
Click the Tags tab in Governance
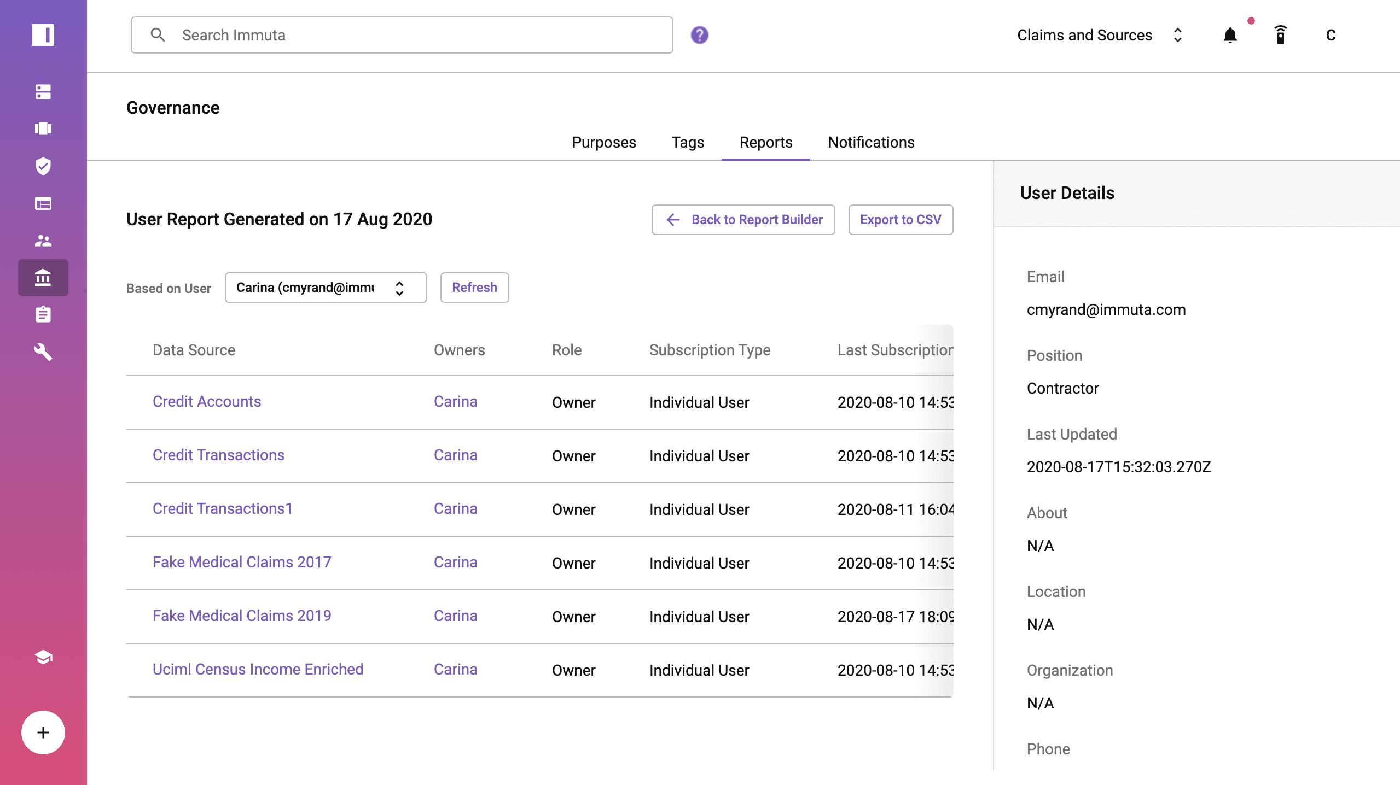tap(688, 142)
